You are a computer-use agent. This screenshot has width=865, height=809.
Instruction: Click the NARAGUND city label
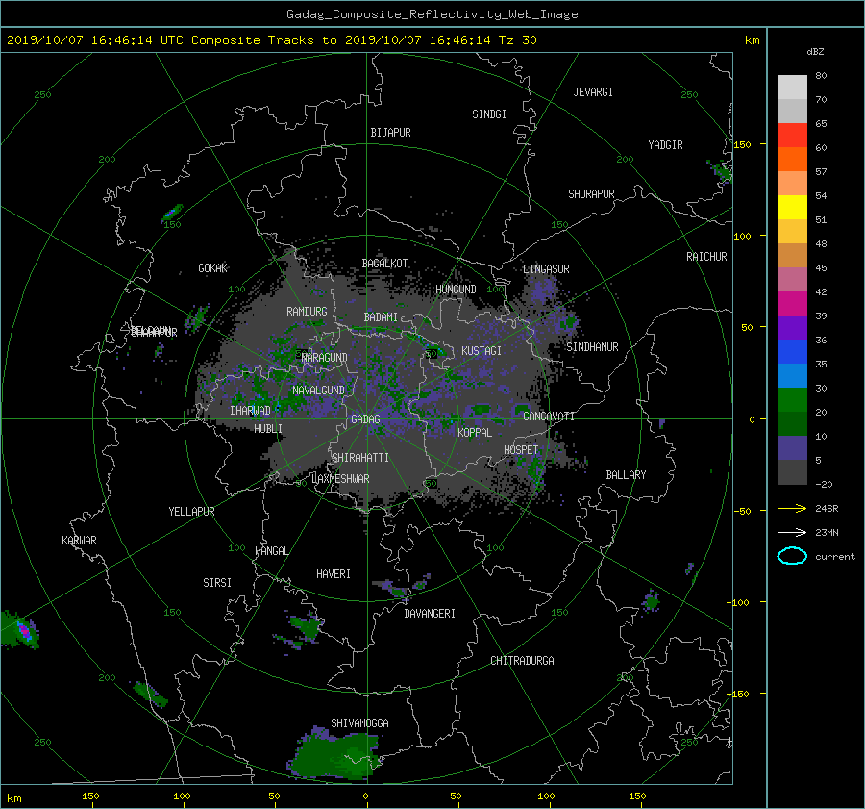(x=325, y=358)
